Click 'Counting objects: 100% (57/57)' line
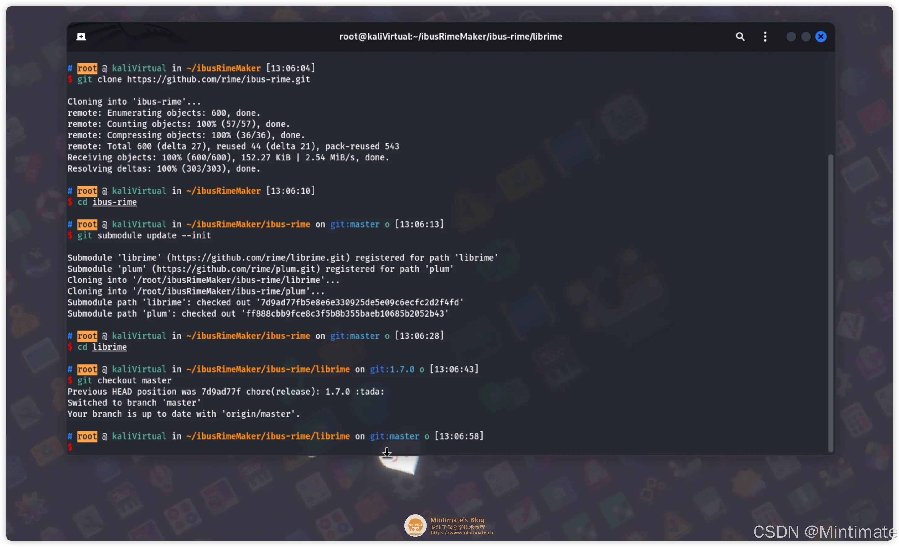The height and width of the screenshot is (547, 899). pyautogui.click(x=179, y=124)
